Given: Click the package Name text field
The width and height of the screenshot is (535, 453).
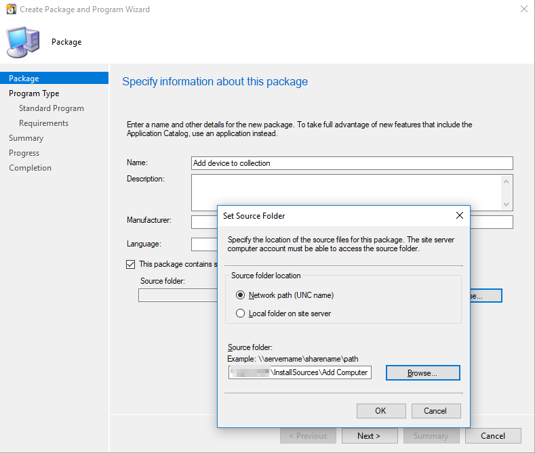Looking at the screenshot, I should coord(352,163).
